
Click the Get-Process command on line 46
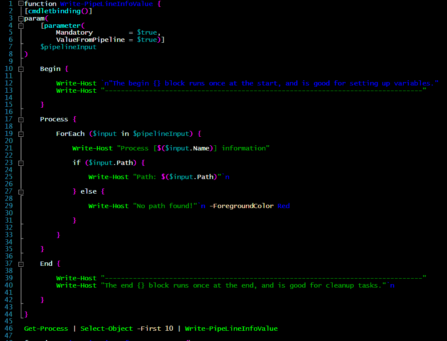[46, 328]
